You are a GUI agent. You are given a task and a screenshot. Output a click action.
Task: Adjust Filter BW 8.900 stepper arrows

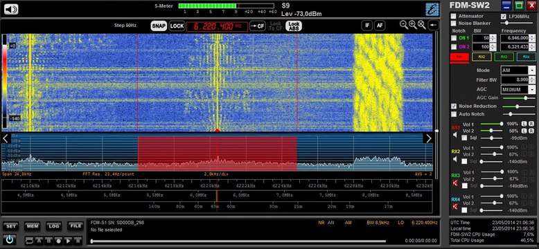coord(533,80)
